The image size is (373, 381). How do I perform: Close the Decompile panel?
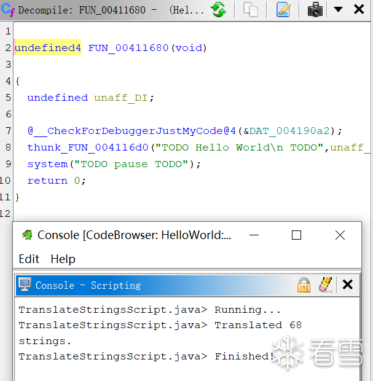[359, 9]
